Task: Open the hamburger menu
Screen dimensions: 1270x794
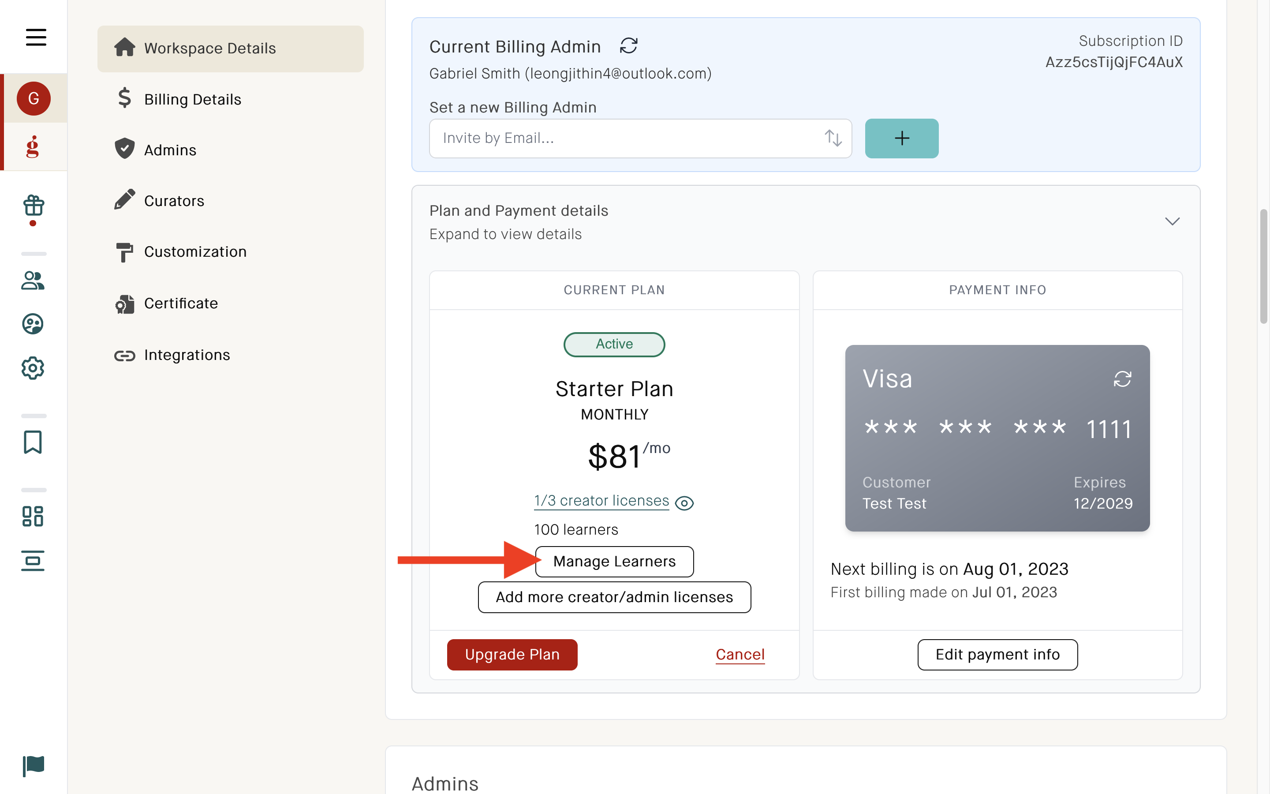Action: tap(36, 37)
